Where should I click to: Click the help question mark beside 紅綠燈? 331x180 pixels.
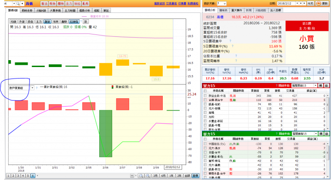[81, 22]
